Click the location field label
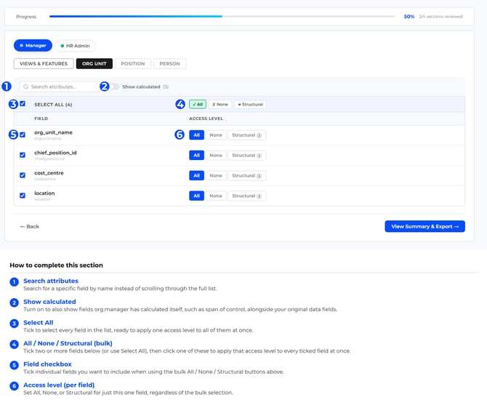Image resolution: width=487 pixels, height=400 pixels. (x=44, y=193)
